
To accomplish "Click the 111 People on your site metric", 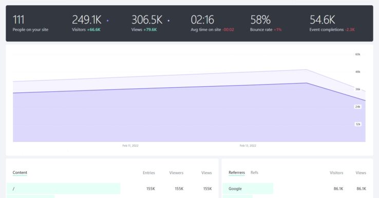I will click(30, 23).
